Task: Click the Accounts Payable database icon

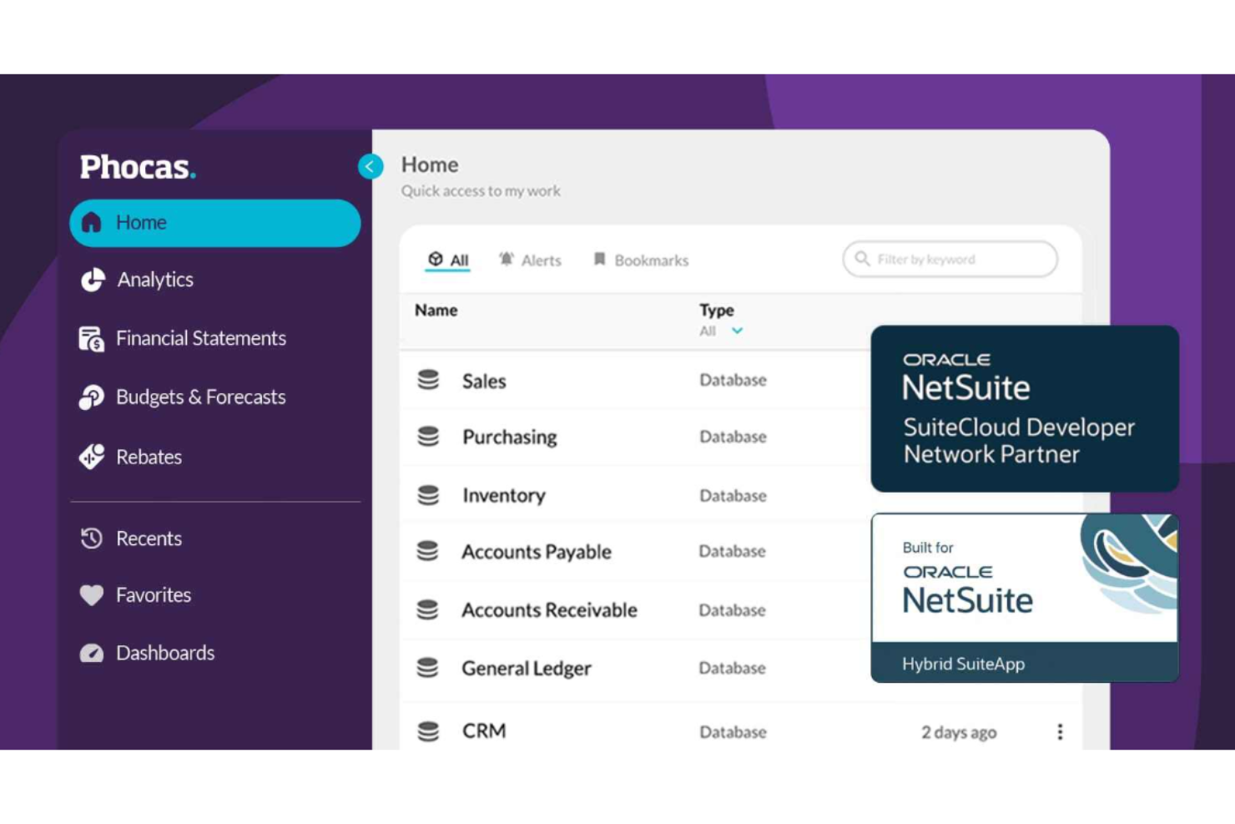Action: point(427,551)
